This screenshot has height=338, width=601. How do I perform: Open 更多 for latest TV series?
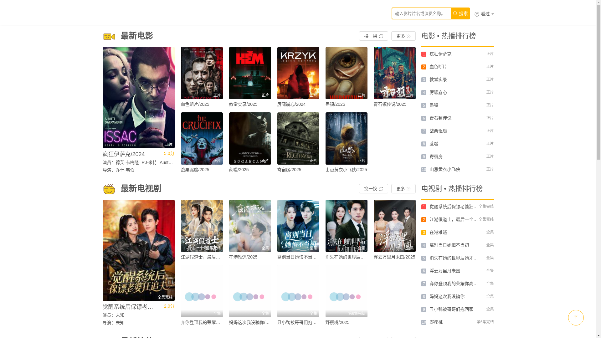pyautogui.click(x=403, y=189)
